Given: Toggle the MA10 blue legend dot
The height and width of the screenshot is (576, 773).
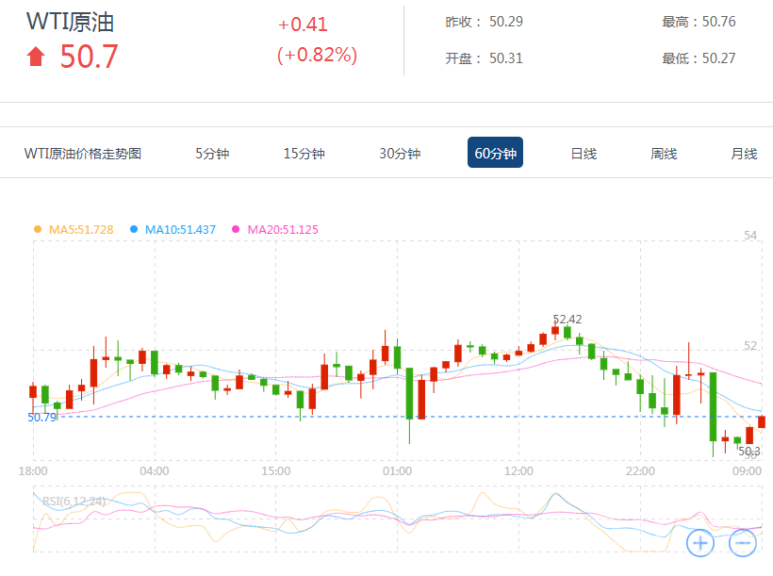Looking at the screenshot, I should (134, 229).
